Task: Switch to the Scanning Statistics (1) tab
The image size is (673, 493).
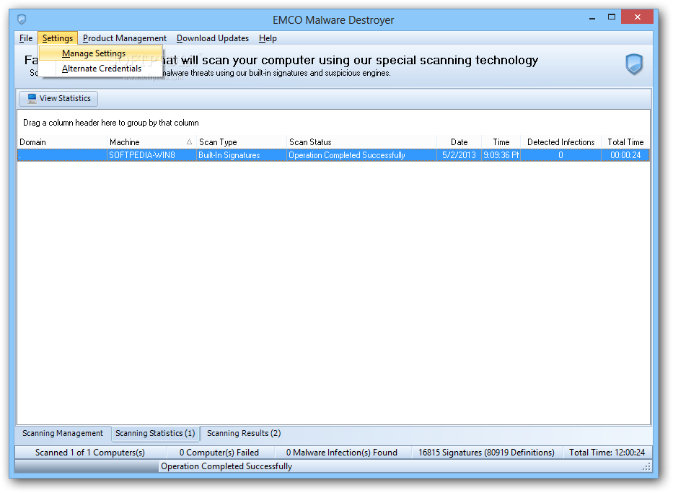Action: point(155,433)
